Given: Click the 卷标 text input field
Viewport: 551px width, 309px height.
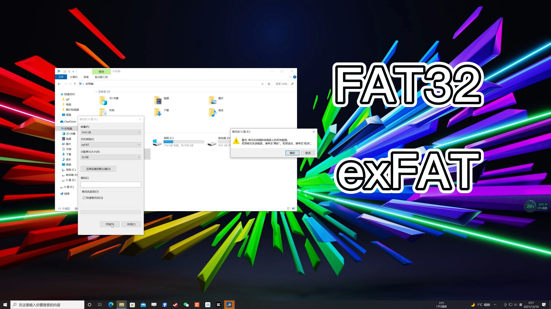Looking at the screenshot, I should tap(111, 185).
